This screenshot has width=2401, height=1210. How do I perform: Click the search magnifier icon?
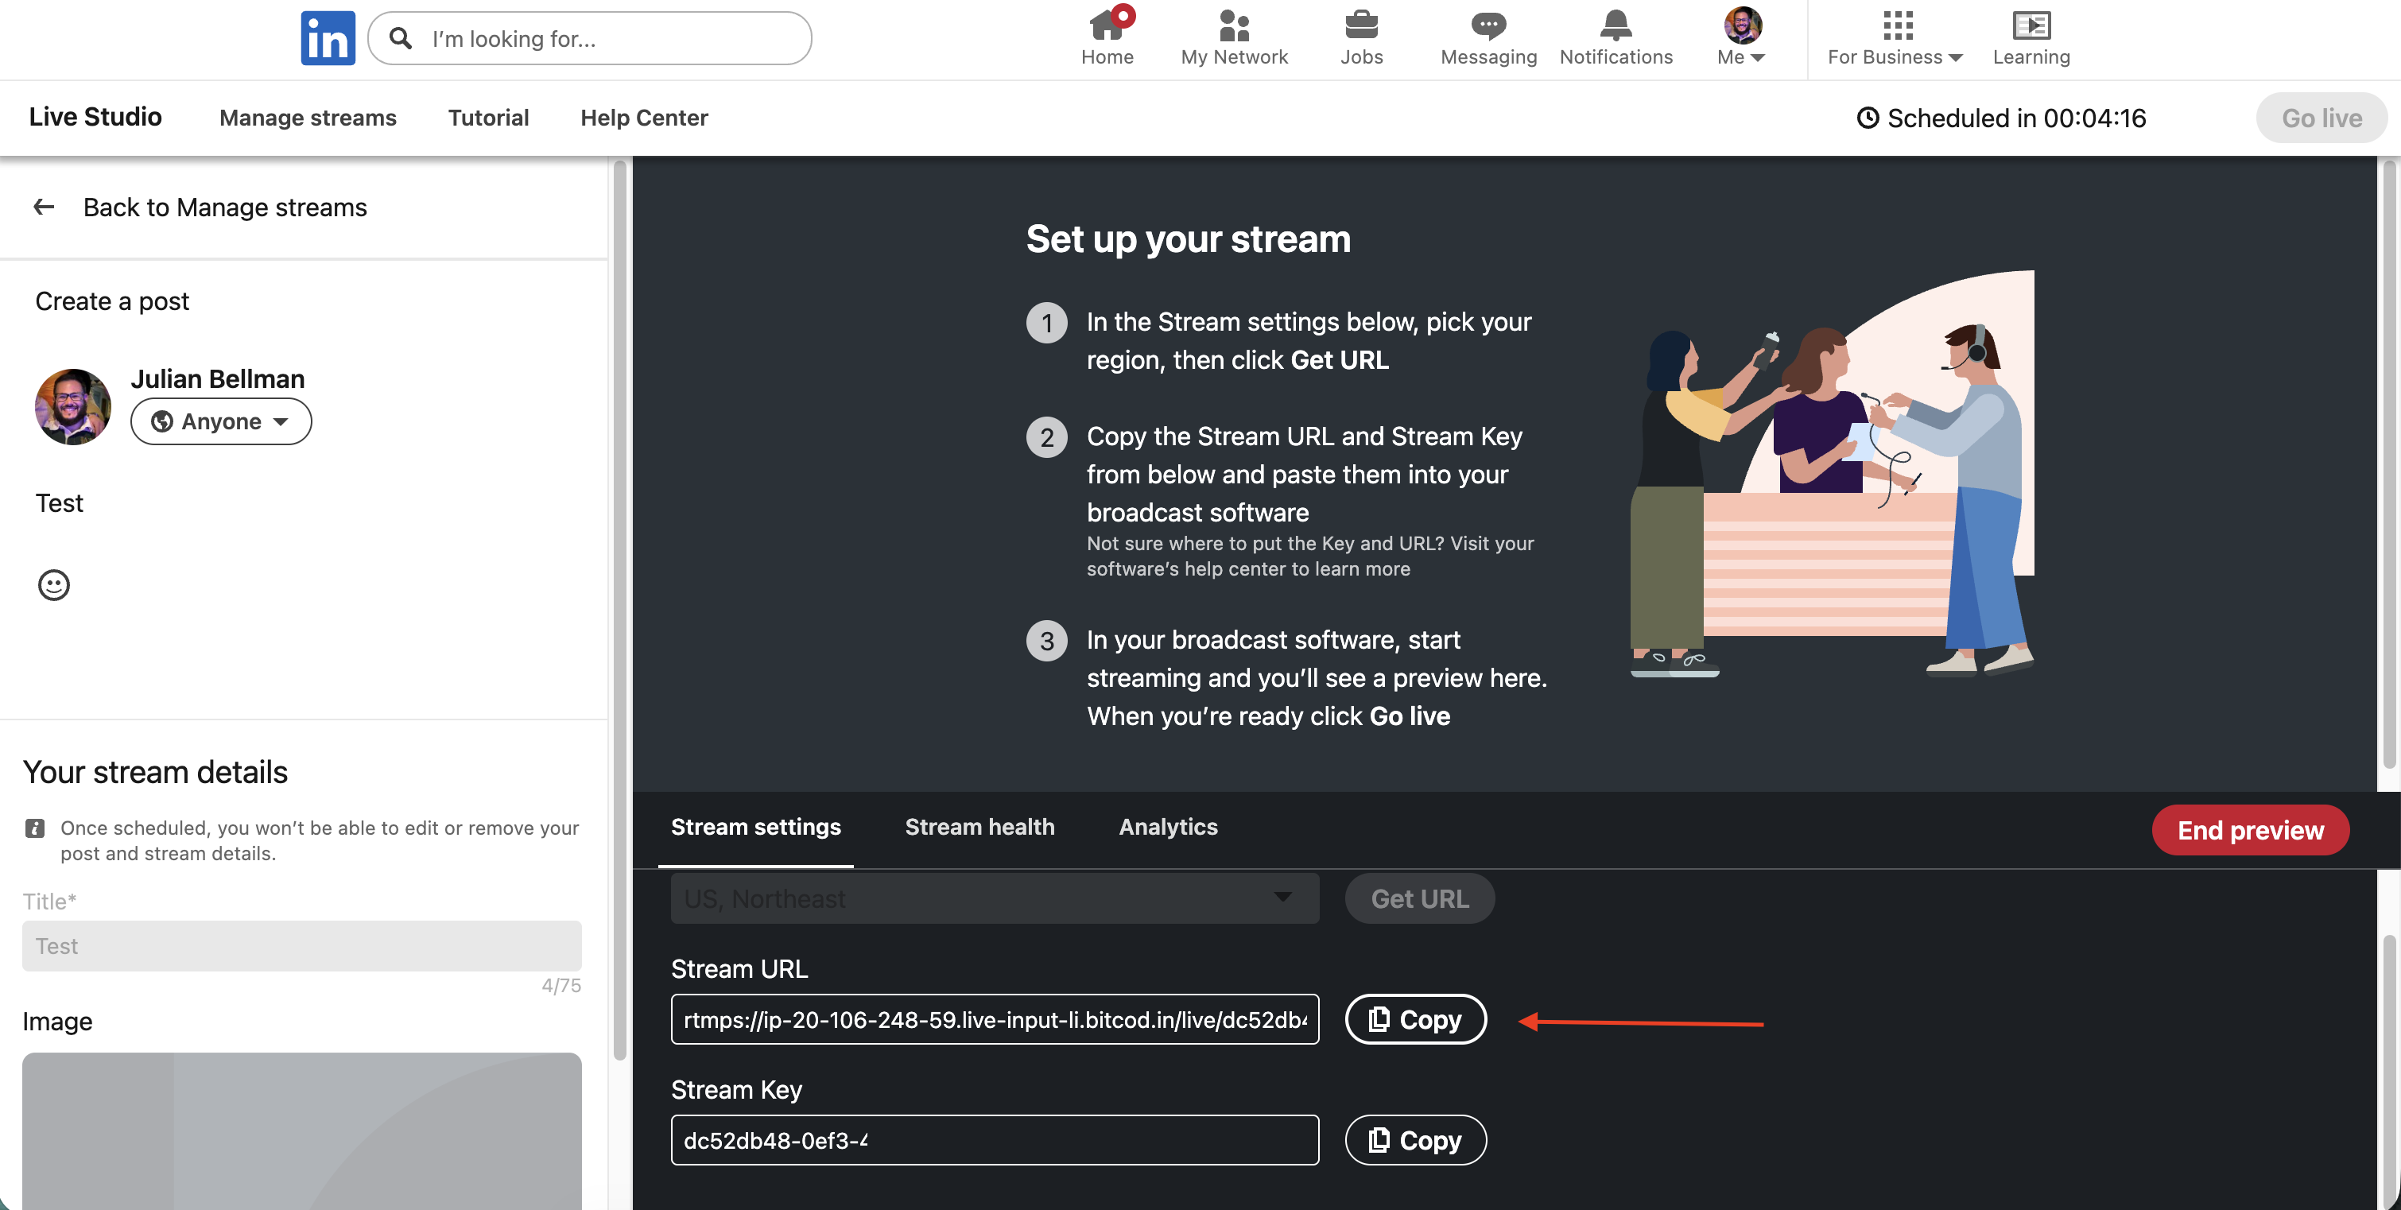[x=401, y=38]
